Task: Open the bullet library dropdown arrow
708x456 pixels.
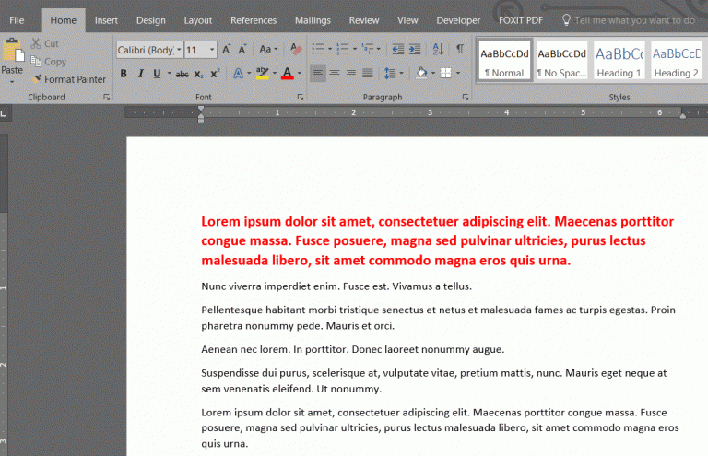Action: click(330, 49)
